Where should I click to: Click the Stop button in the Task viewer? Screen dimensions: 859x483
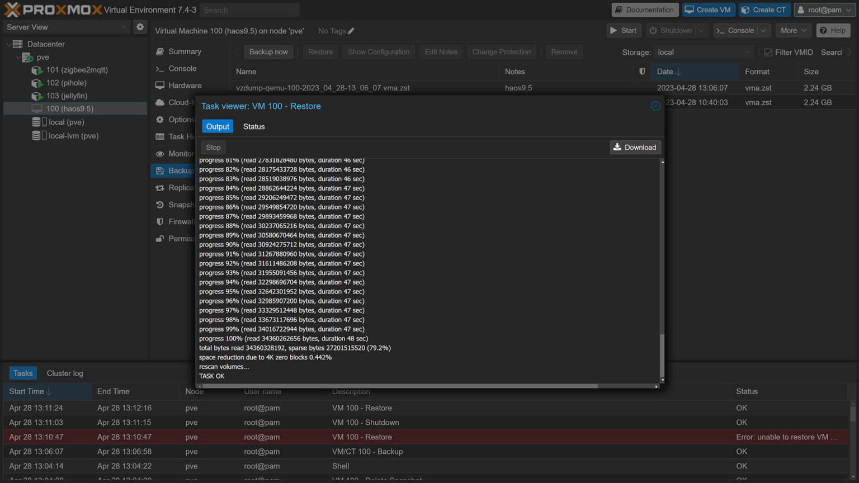pos(213,147)
